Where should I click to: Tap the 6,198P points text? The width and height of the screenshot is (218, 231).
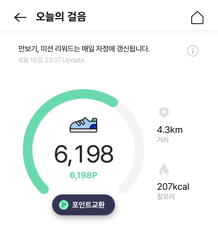84,175
